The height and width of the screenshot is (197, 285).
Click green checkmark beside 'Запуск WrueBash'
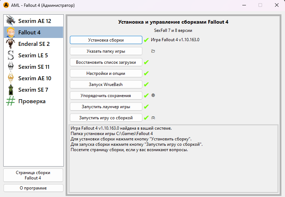pyautogui.click(x=146, y=85)
